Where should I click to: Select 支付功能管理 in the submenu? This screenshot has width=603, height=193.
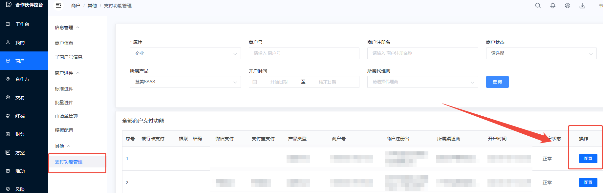coord(69,162)
